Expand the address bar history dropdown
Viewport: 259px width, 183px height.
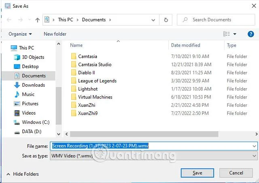coord(153,20)
